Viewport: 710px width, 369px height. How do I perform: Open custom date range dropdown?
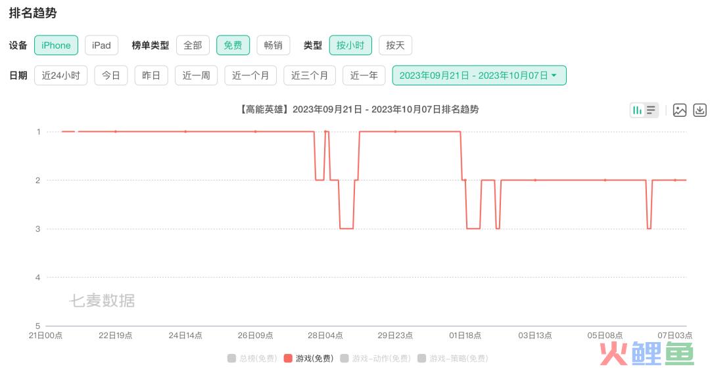click(479, 75)
